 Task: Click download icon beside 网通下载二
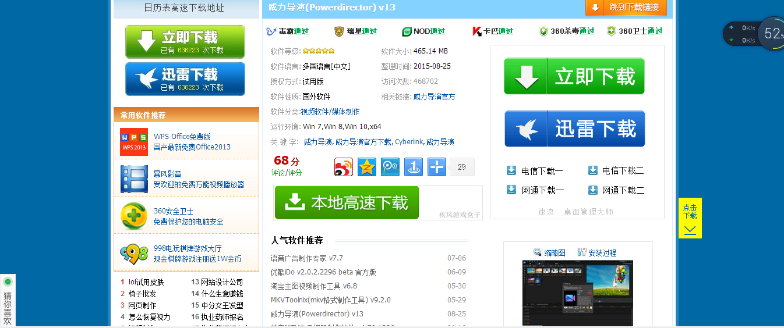(593, 190)
